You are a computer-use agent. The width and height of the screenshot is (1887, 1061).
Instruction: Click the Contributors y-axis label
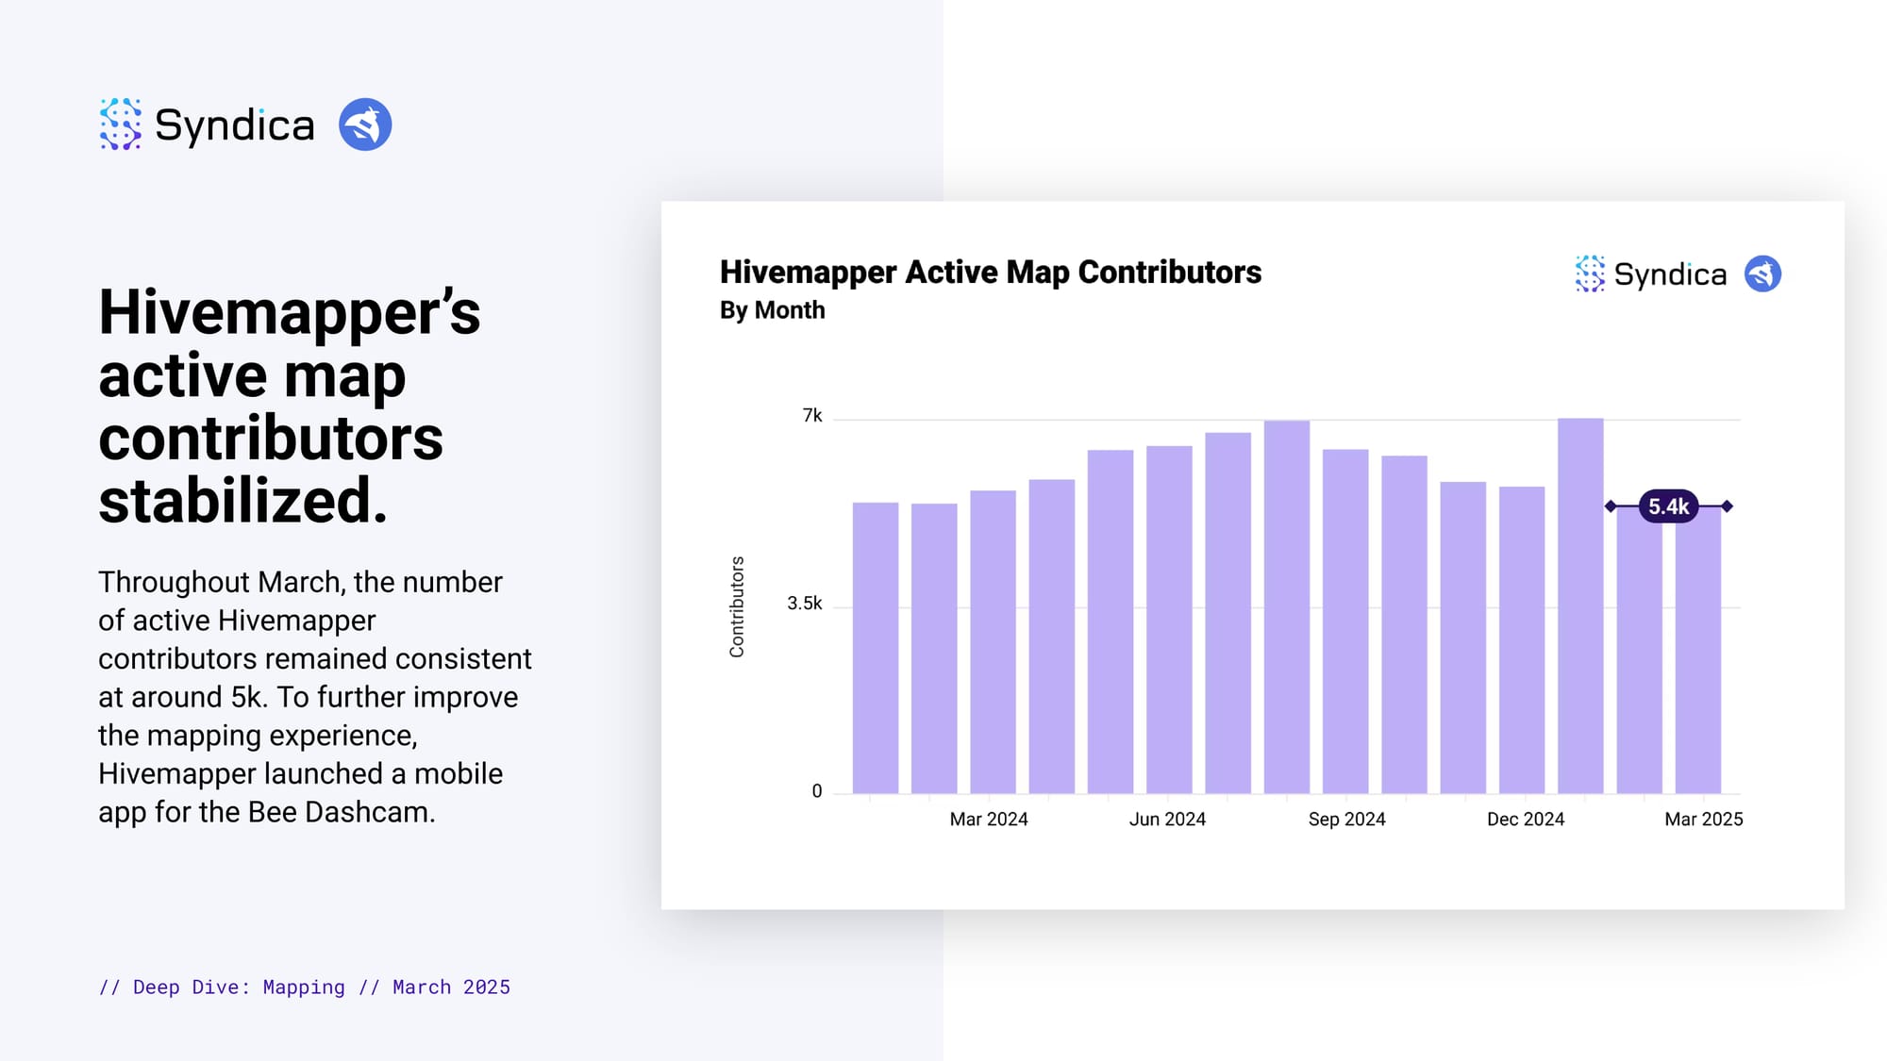[x=737, y=606]
